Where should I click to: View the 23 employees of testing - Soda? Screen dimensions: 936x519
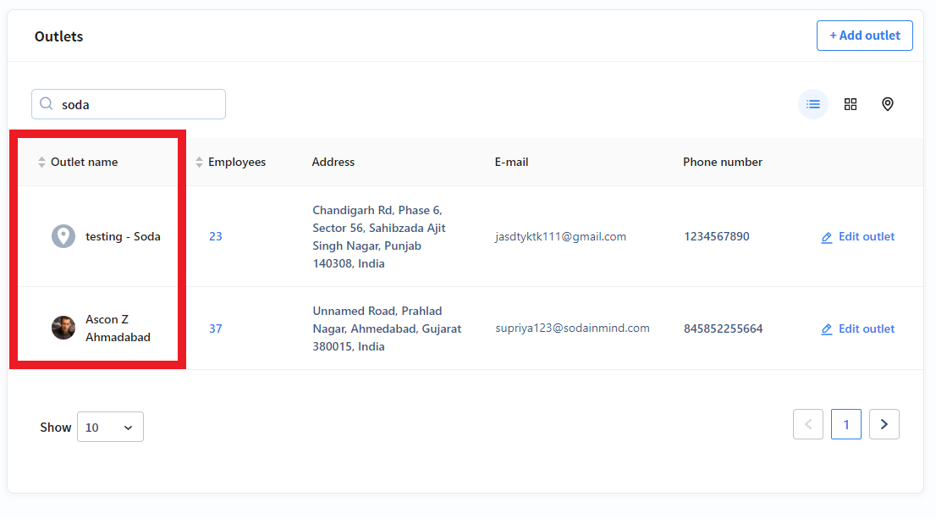pyautogui.click(x=216, y=236)
